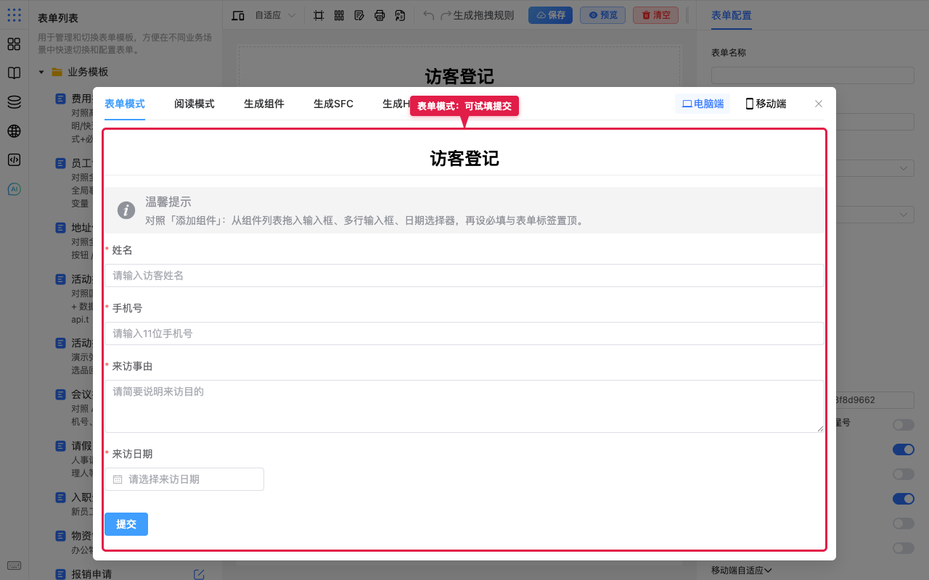Open the globe icon in left sidebar
This screenshot has width=929, height=580.
[14, 131]
